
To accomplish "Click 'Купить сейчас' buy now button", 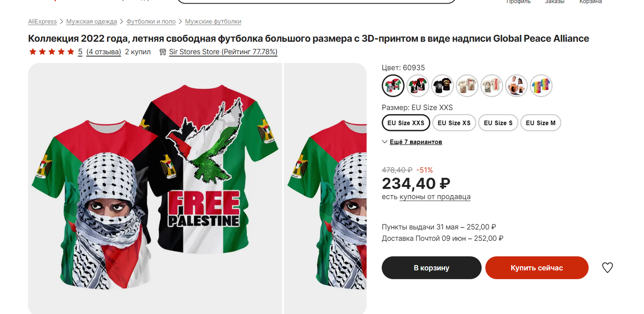I will click(x=537, y=268).
